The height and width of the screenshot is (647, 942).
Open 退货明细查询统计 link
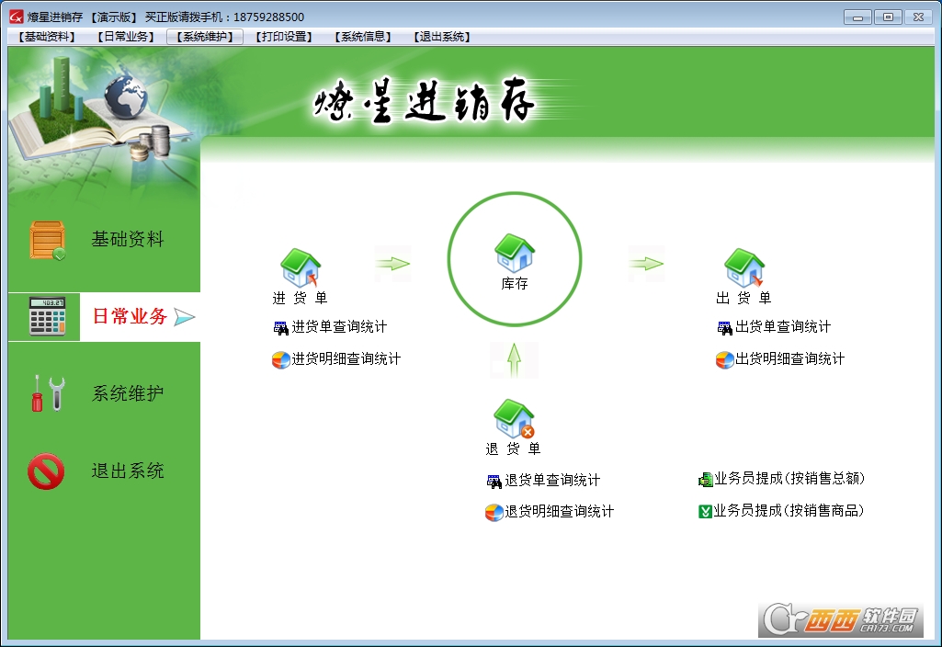coord(559,512)
